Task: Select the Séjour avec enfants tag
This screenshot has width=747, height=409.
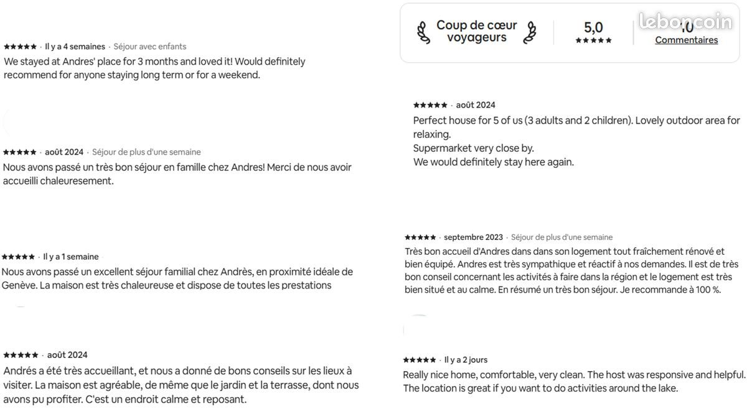Action: coord(149,47)
